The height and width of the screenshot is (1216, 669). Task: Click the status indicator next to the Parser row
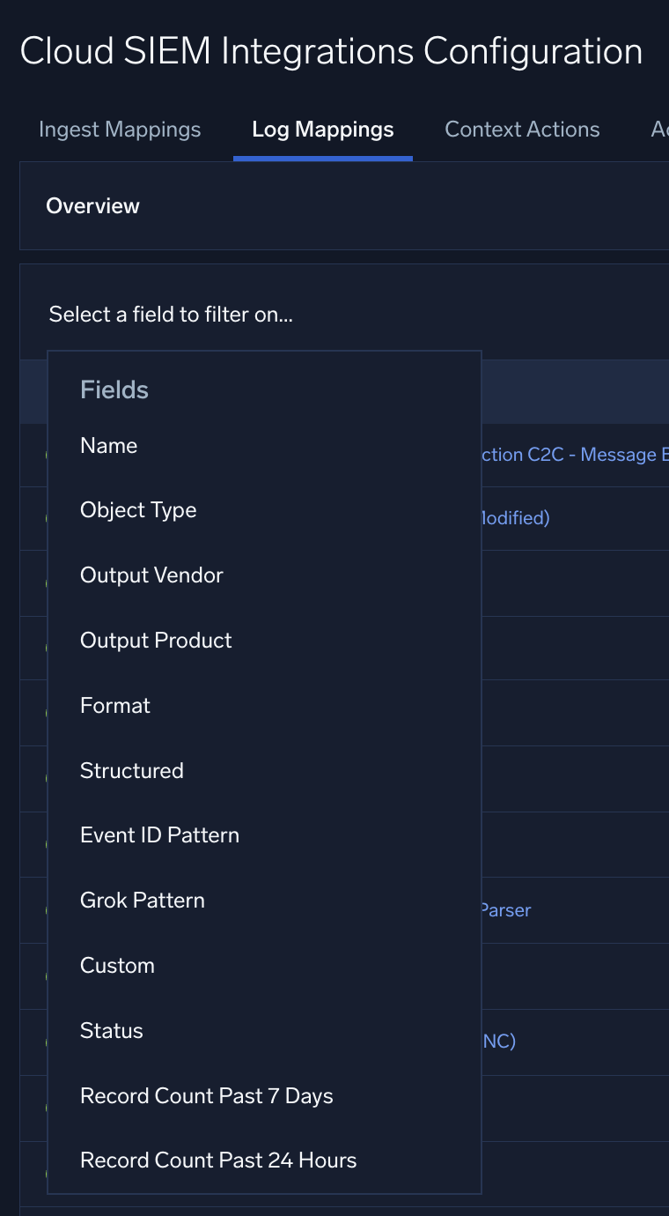click(46, 909)
